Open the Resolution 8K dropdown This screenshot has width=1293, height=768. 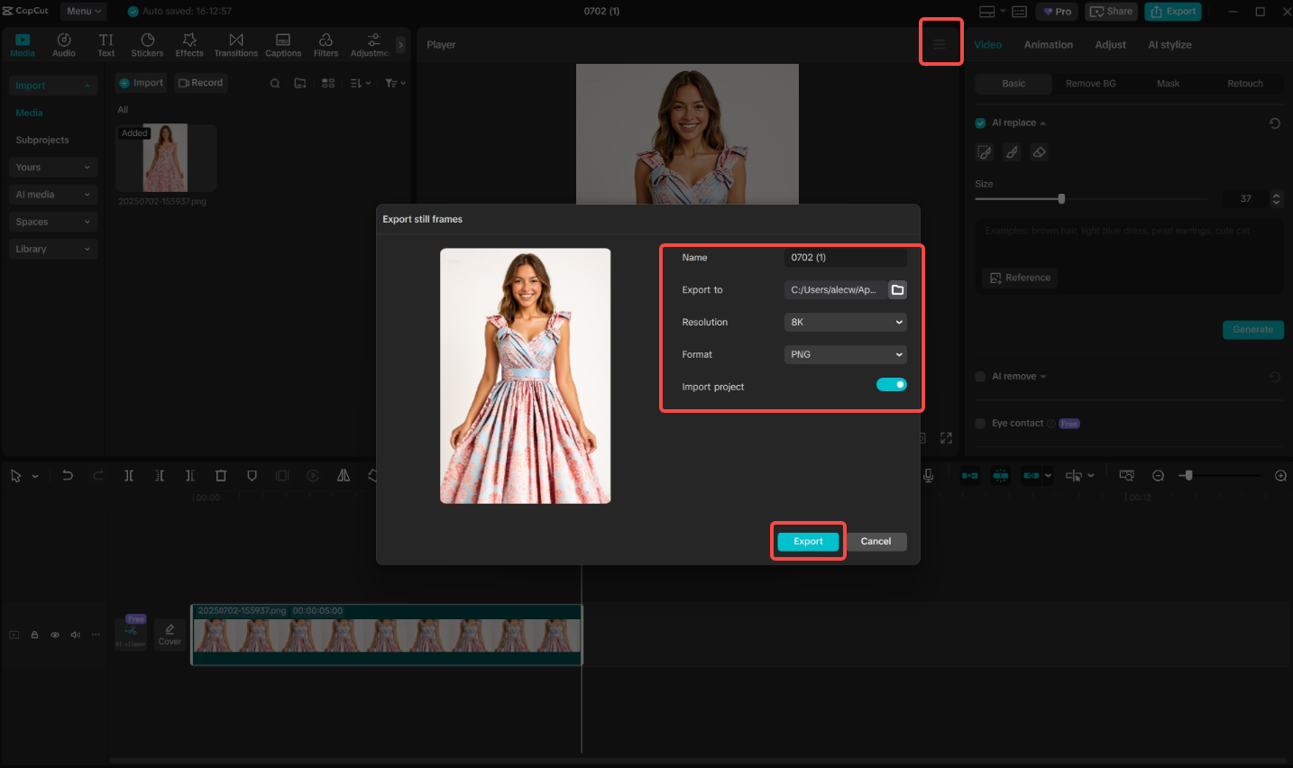click(x=845, y=323)
